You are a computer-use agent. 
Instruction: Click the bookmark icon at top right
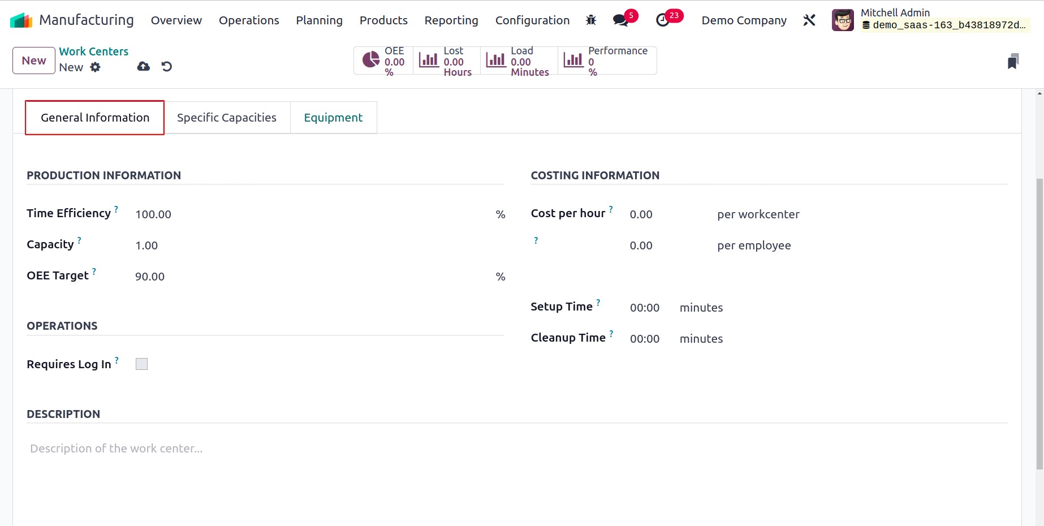tap(1013, 61)
